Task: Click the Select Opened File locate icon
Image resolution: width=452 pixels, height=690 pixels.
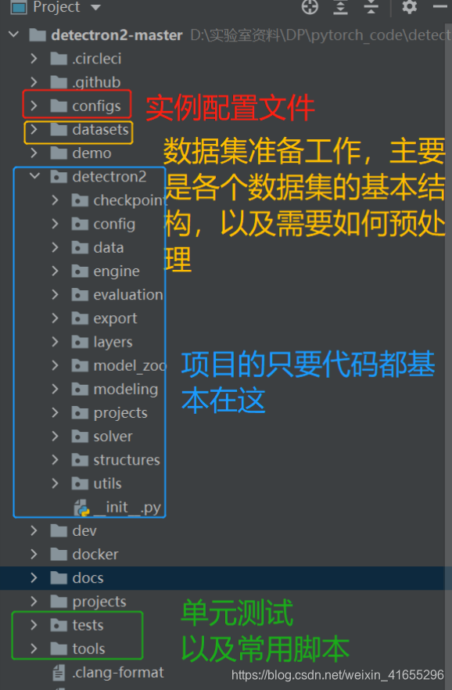Action: (310, 7)
